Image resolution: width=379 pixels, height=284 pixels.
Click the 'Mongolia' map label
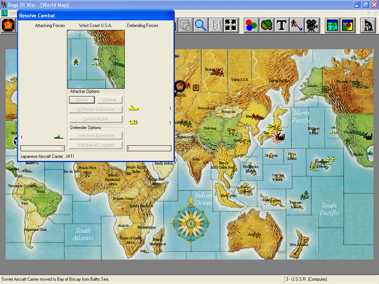tap(228, 112)
